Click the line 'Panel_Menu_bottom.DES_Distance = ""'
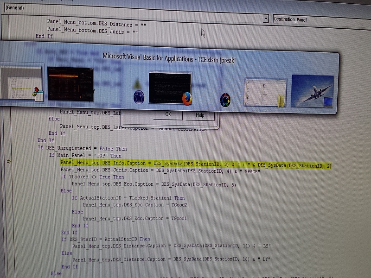Image resolution: width=371 pixels, height=278 pixels. click(96, 23)
